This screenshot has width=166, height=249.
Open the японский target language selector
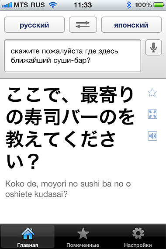131,25
